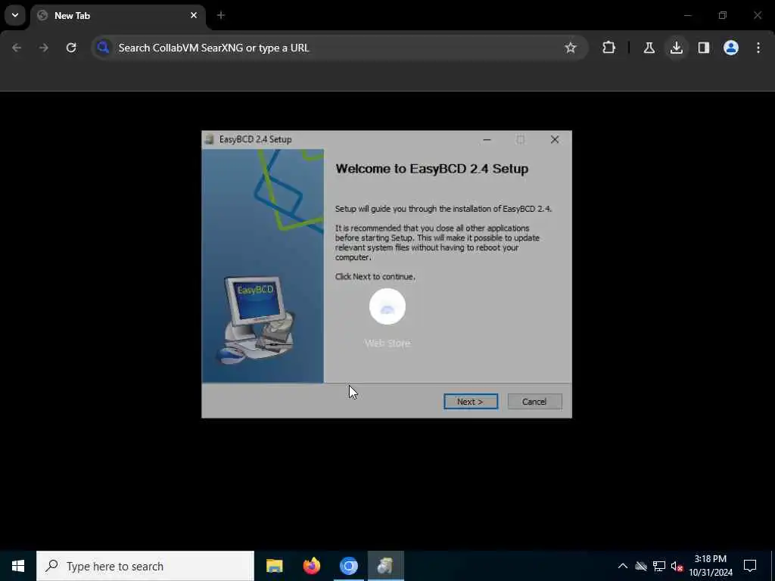Screen dimensions: 775x581
Task: Open the Windows Start menu
Action: [x=18, y=566]
